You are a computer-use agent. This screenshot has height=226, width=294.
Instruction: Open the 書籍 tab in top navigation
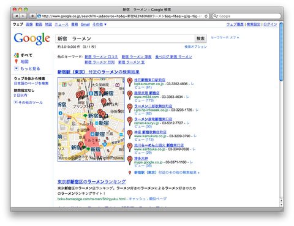75,24
